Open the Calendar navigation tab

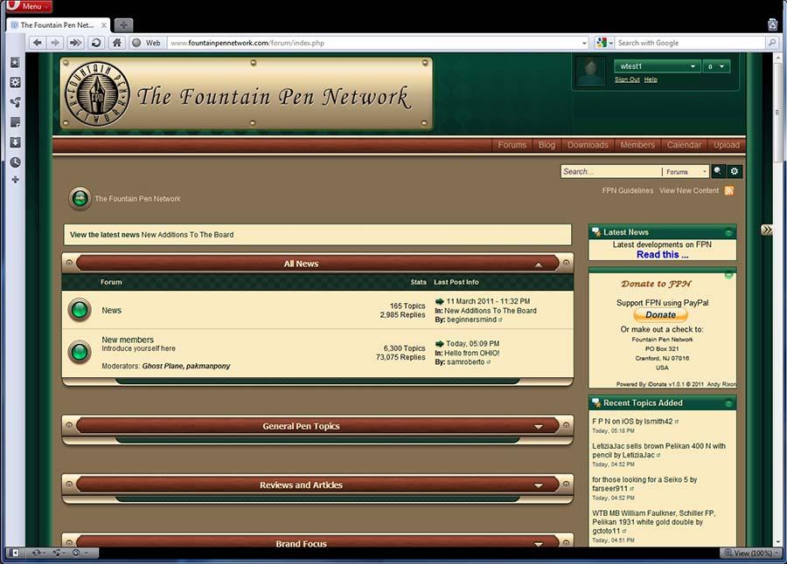[x=684, y=145]
